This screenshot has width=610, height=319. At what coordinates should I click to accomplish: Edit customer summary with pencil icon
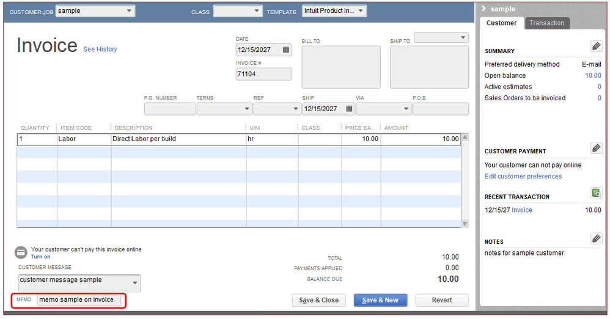tap(596, 46)
